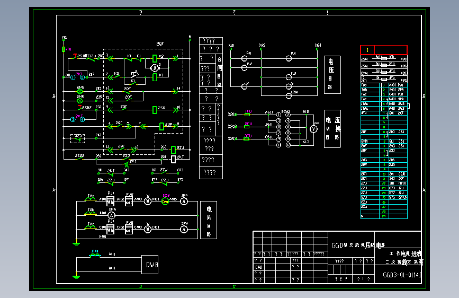Click the white 2KT relay coil
The image size is (459, 298).
click(x=173, y=159)
